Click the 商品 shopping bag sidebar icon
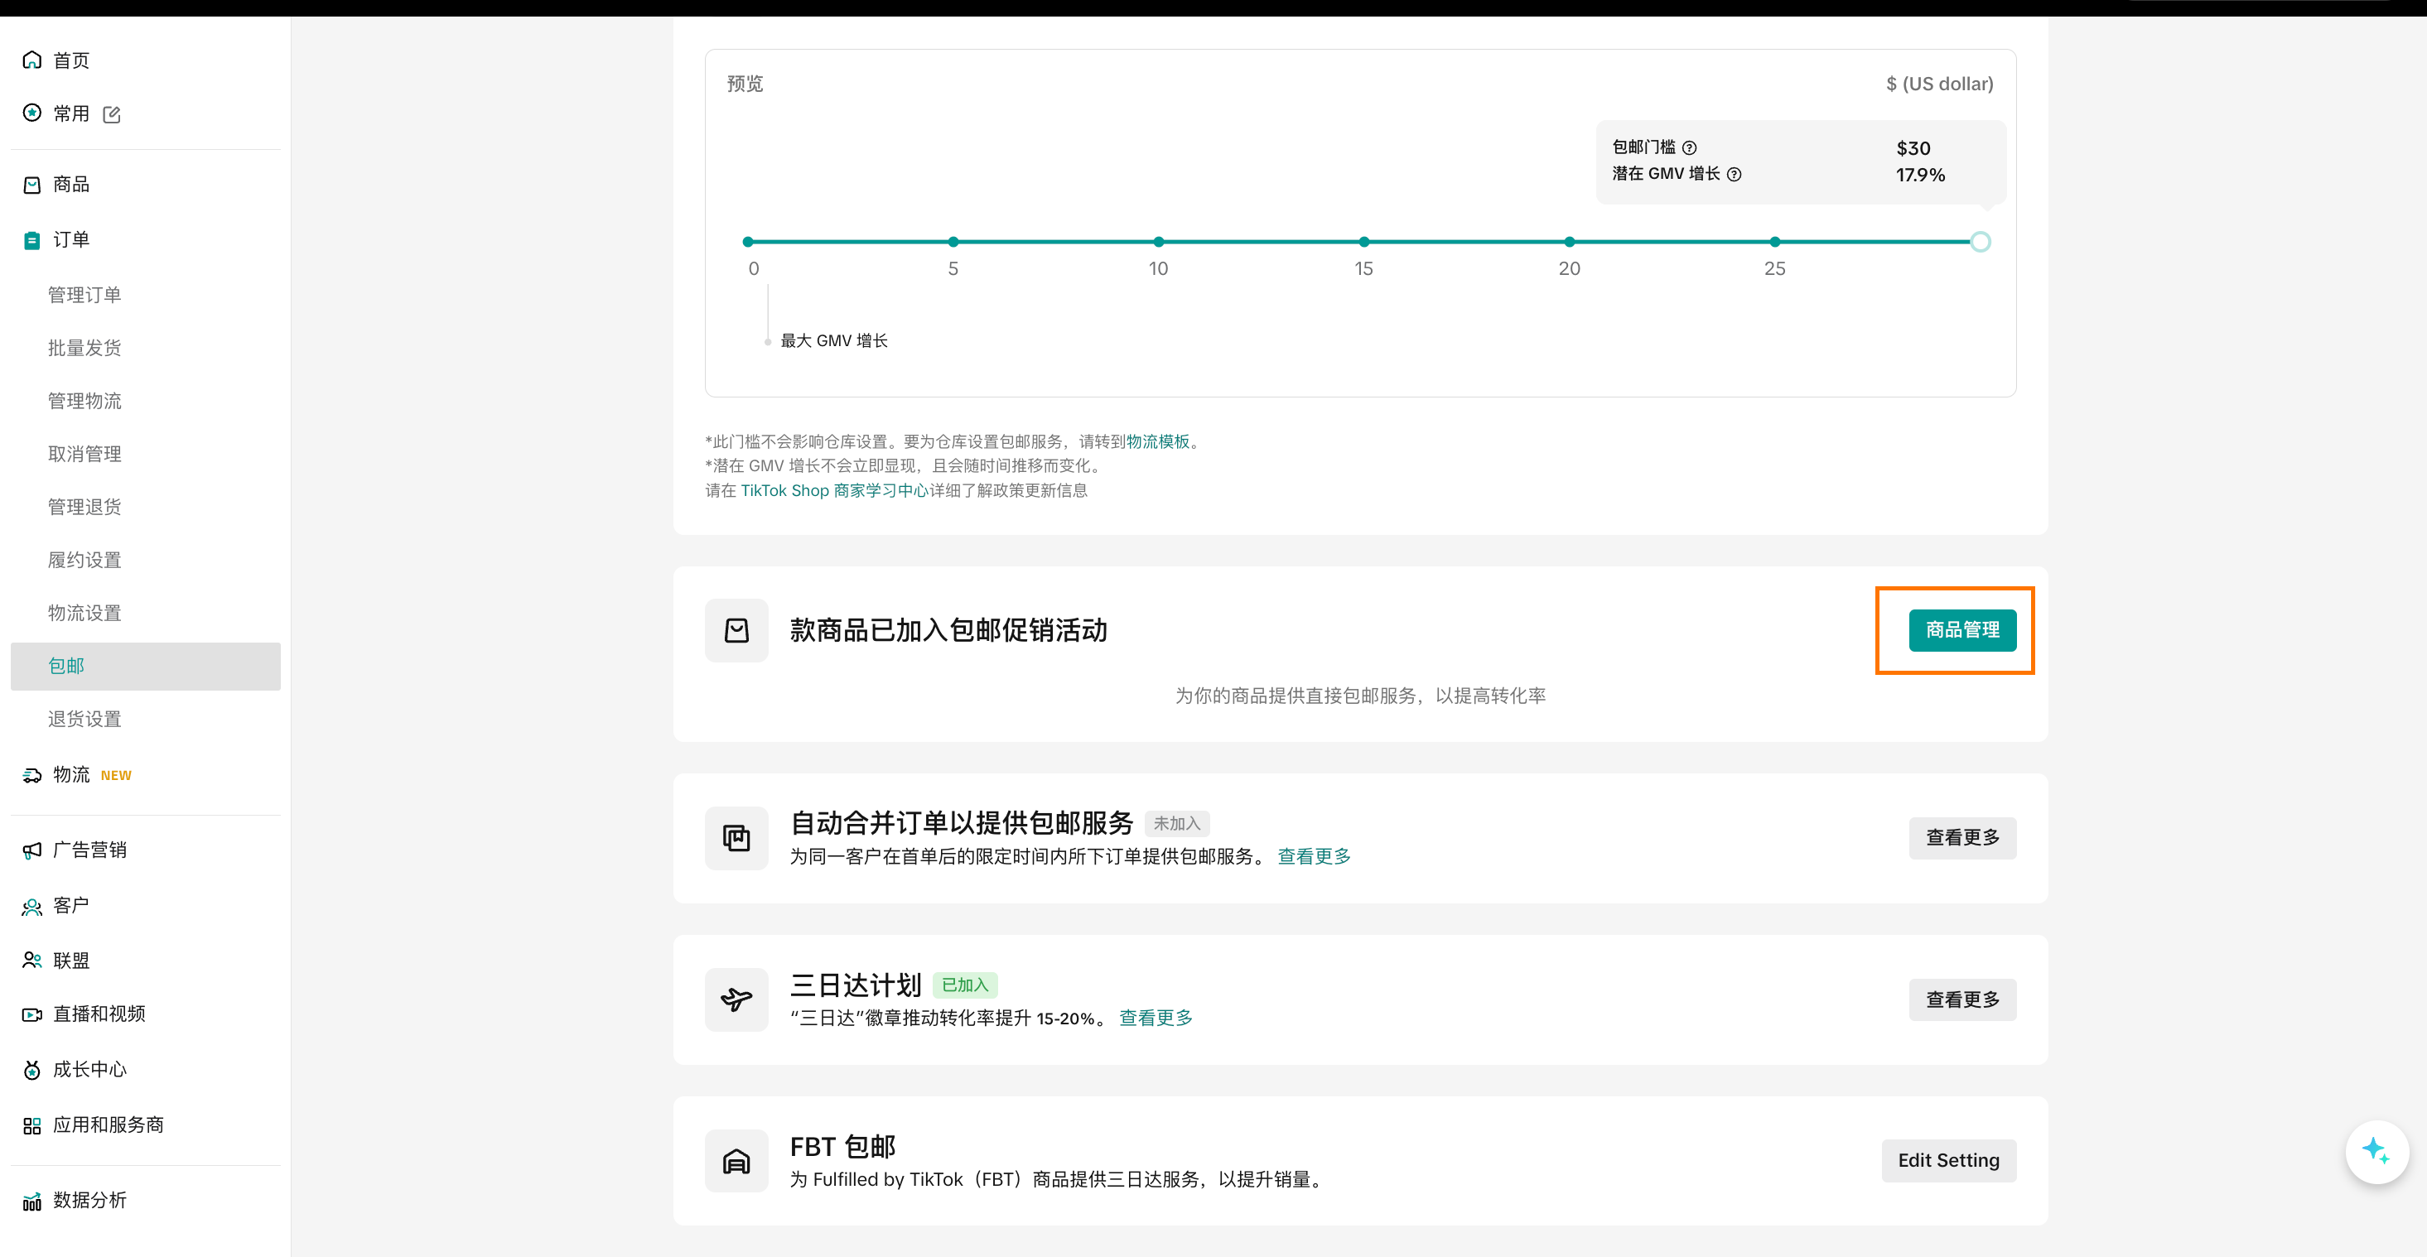Screen dimensions: 2427x1257 pyautogui.click(x=32, y=185)
